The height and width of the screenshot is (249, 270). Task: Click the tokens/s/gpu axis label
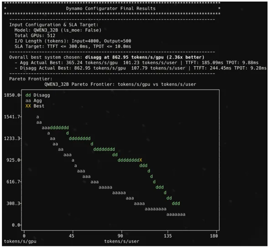[x=20, y=241]
